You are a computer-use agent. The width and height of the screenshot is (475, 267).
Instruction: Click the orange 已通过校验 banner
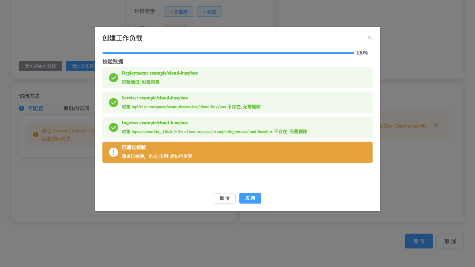(237, 152)
